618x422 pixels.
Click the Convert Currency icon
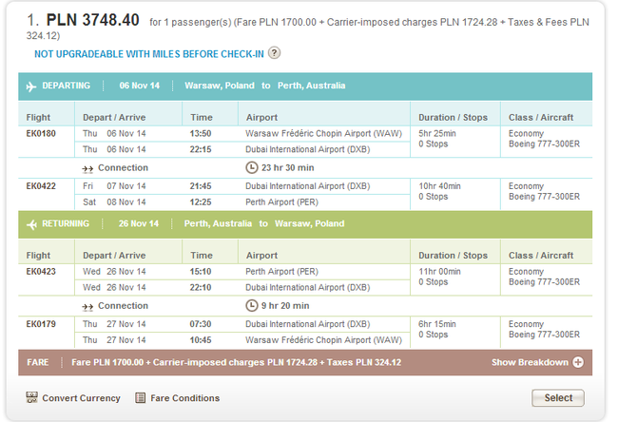[31, 398]
